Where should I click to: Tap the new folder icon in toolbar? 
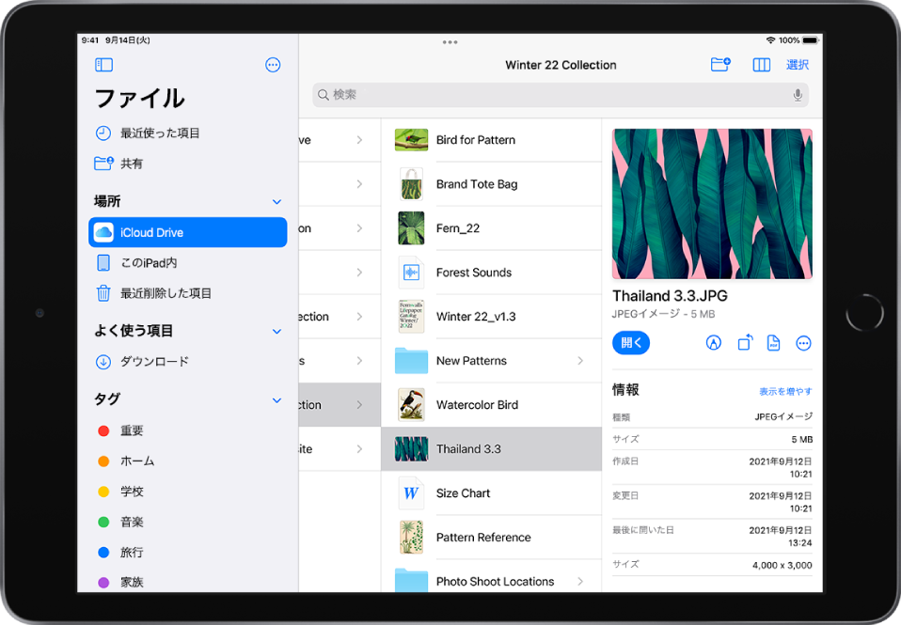[x=720, y=64]
